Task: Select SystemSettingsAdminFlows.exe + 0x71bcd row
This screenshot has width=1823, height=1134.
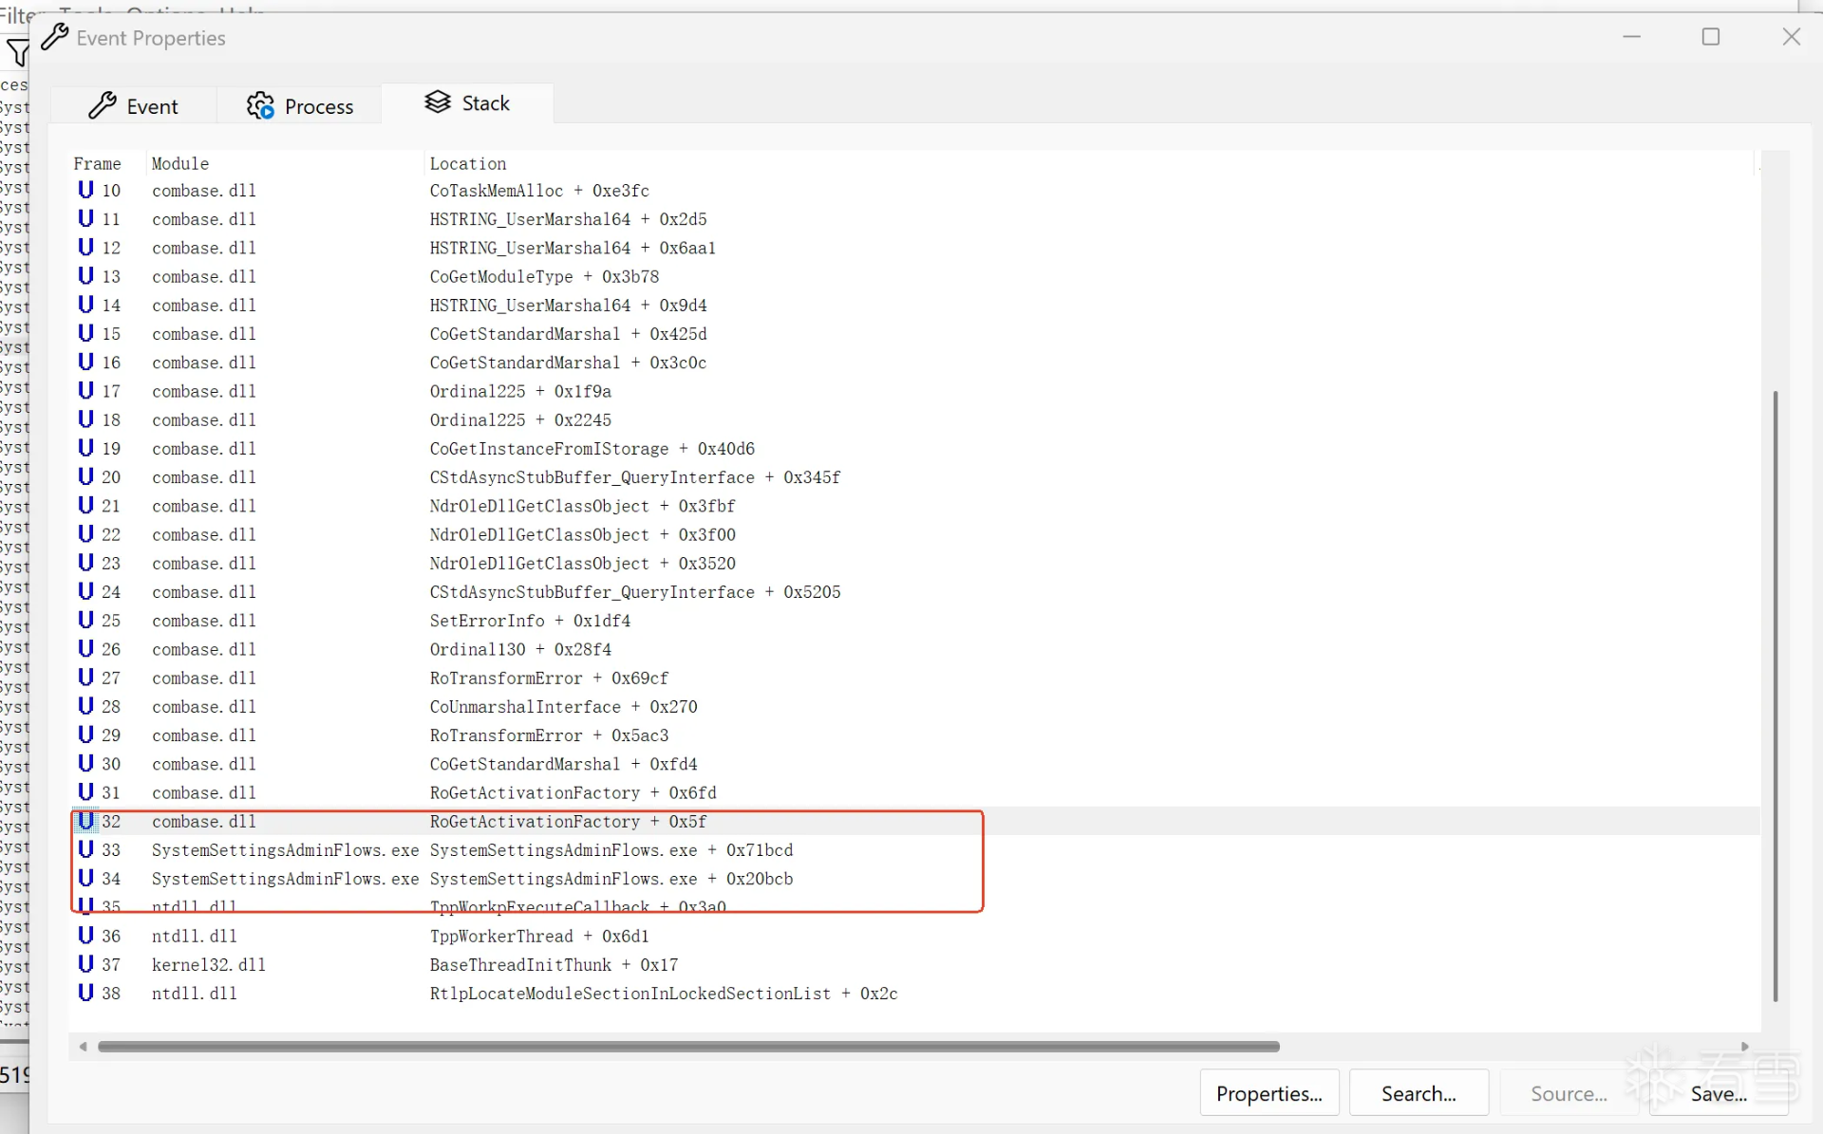Action: pos(611,849)
